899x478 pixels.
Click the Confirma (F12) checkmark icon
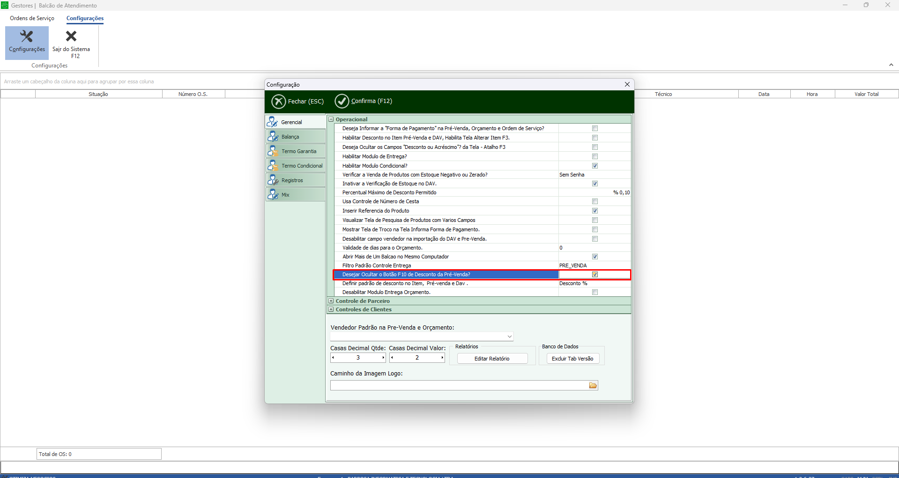[342, 101]
